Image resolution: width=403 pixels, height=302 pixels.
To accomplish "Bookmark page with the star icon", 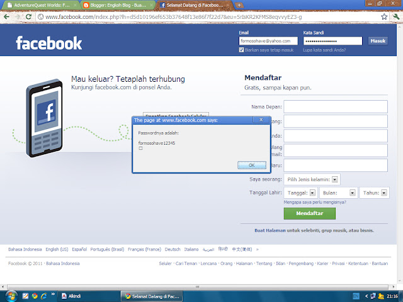I will point(384,17).
